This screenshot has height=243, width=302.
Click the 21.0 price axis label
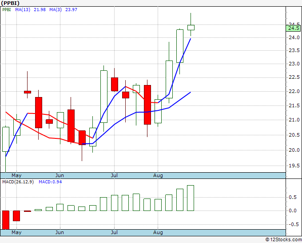[294, 120]
